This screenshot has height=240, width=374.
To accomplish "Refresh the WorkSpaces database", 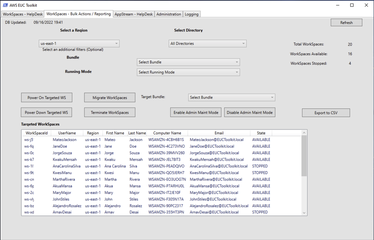I will point(346,22).
